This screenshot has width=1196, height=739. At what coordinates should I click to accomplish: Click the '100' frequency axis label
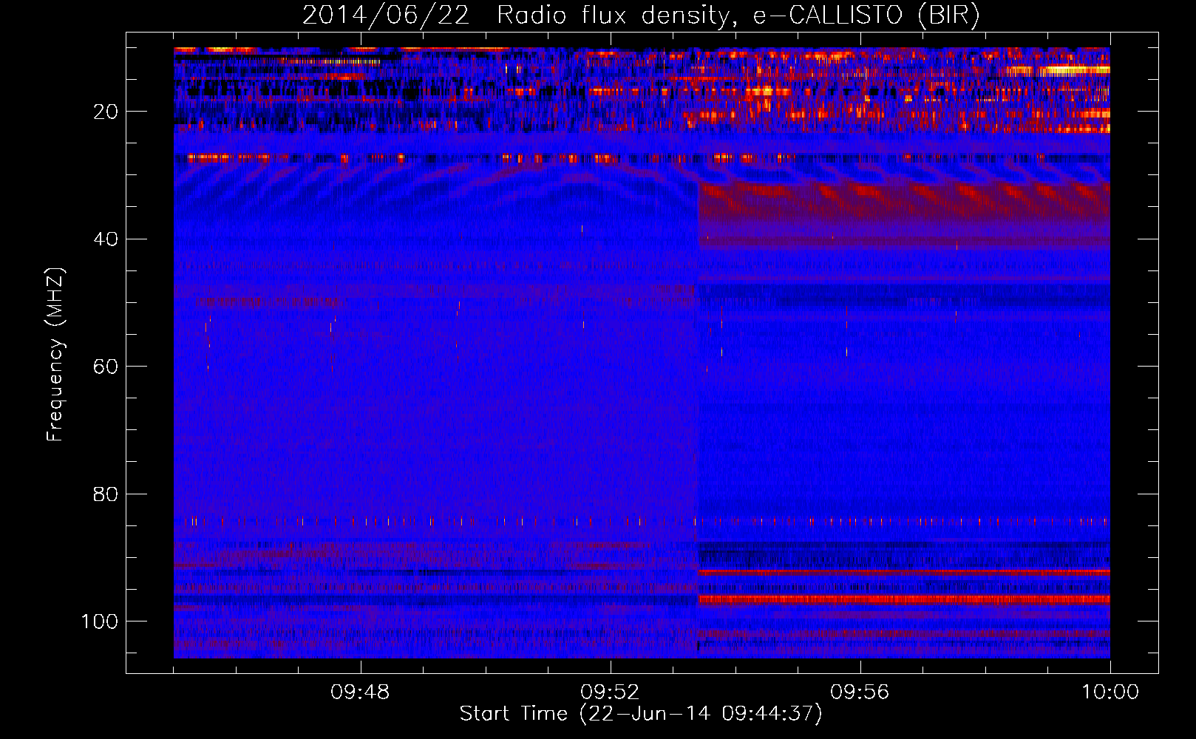click(x=100, y=621)
